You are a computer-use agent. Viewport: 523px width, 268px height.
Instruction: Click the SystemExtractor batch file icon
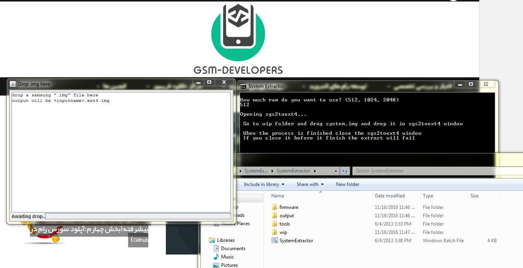274,241
